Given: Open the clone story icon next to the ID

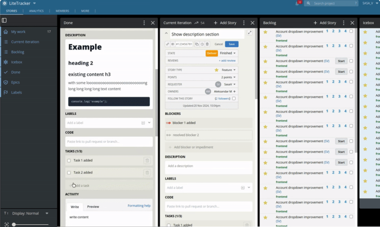Looking at the screenshot, I should tap(197, 44).
